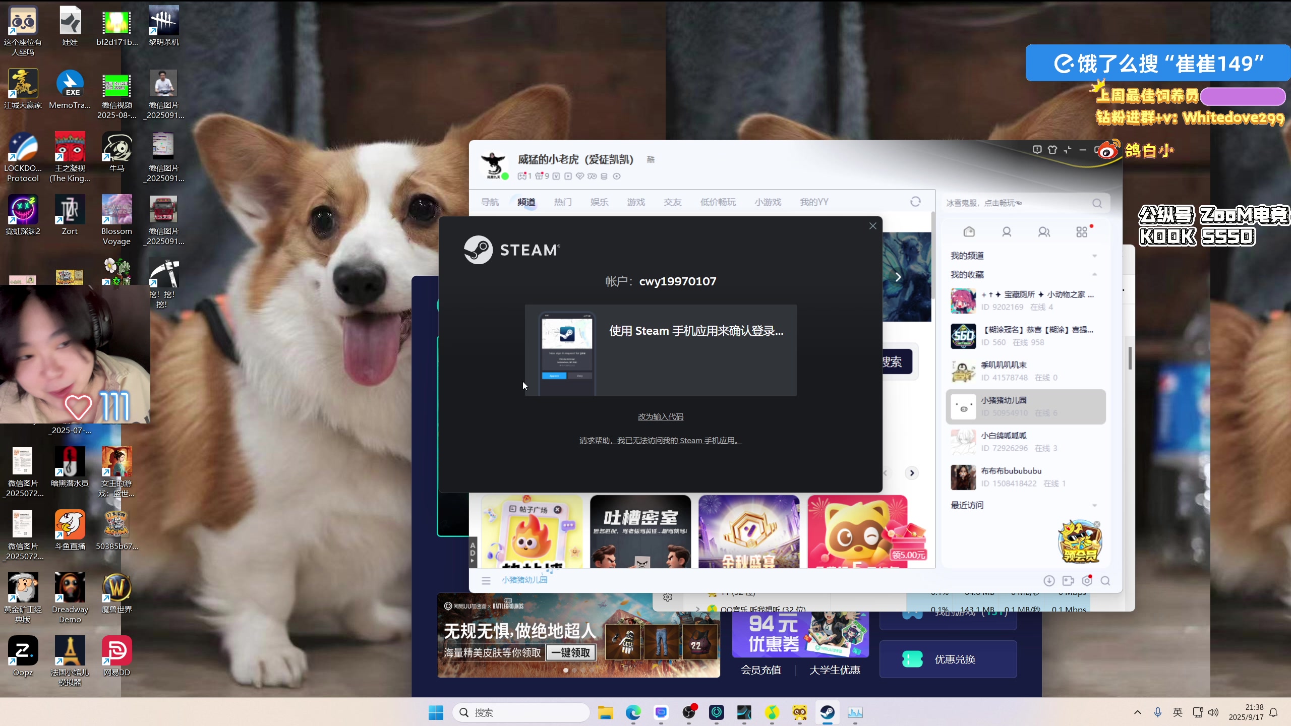Open the channel home icon in the YY sidebar
The image size is (1291, 726).
pyautogui.click(x=969, y=232)
